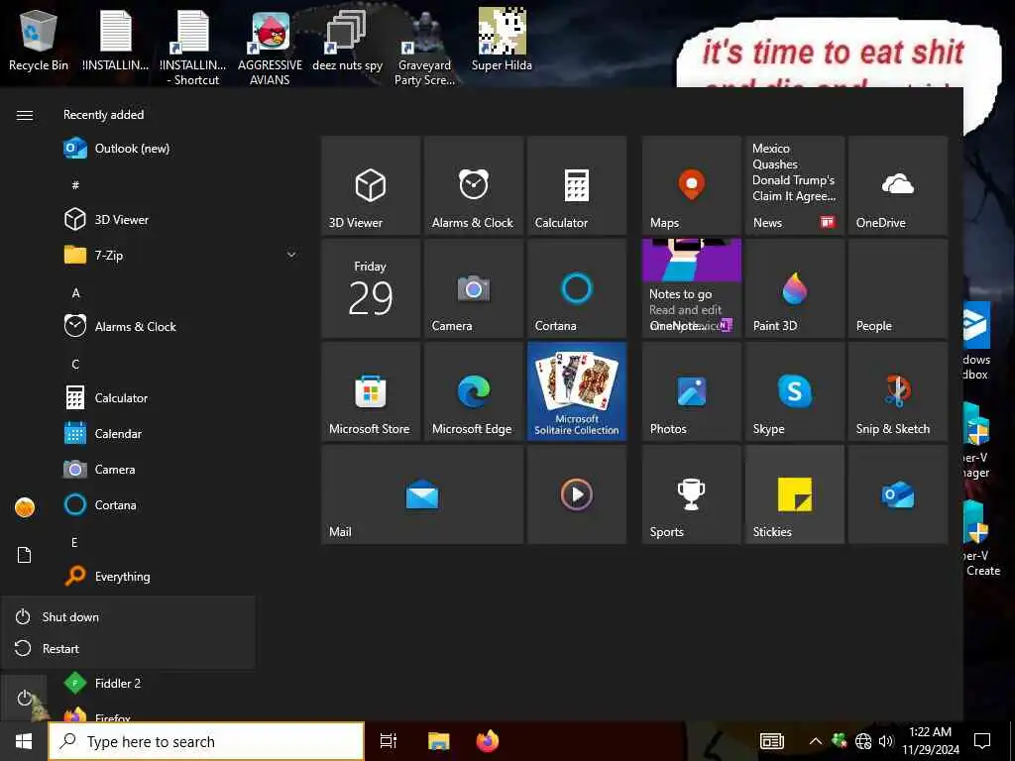Open 3D Viewer in the app list
Image resolution: width=1015 pixels, height=761 pixels.
click(x=181, y=219)
